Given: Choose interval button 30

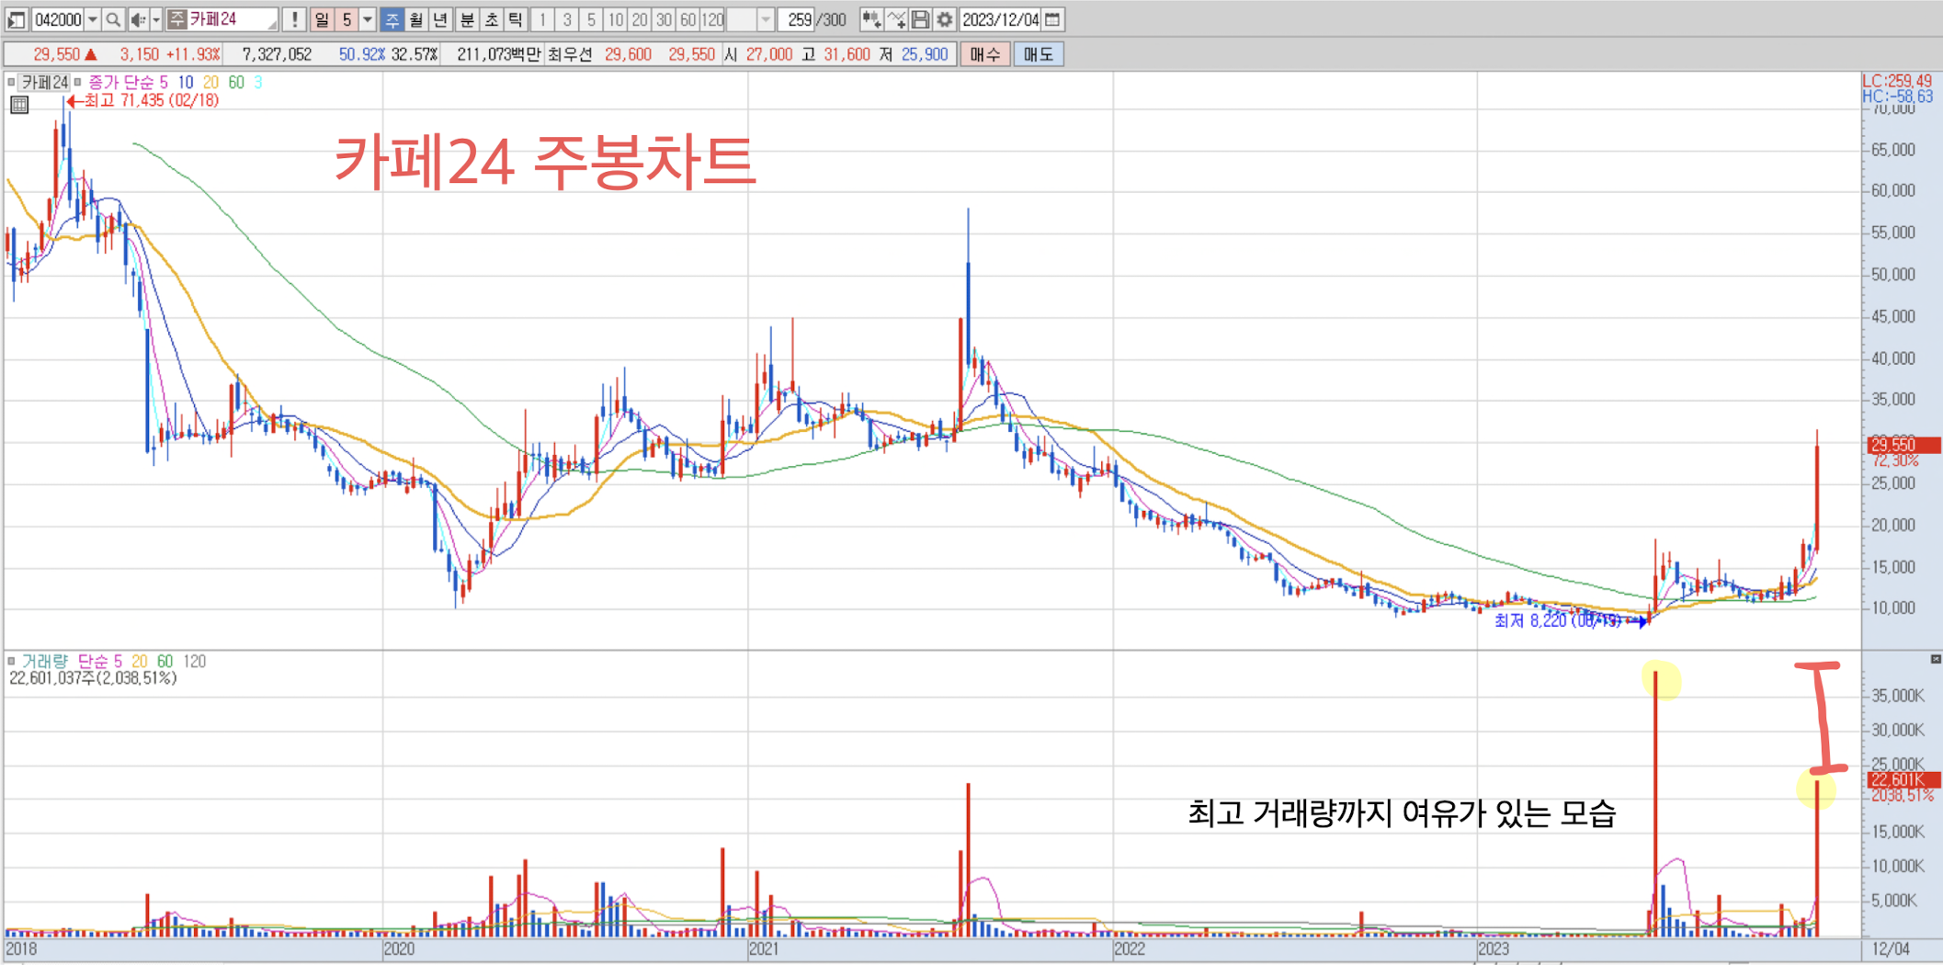Looking at the screenshot, I should (664, 19).
